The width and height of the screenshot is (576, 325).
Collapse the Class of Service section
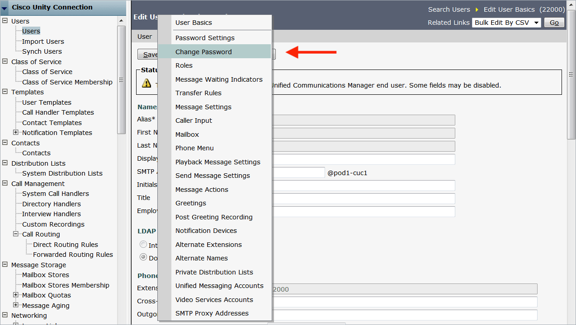(5, 61)
